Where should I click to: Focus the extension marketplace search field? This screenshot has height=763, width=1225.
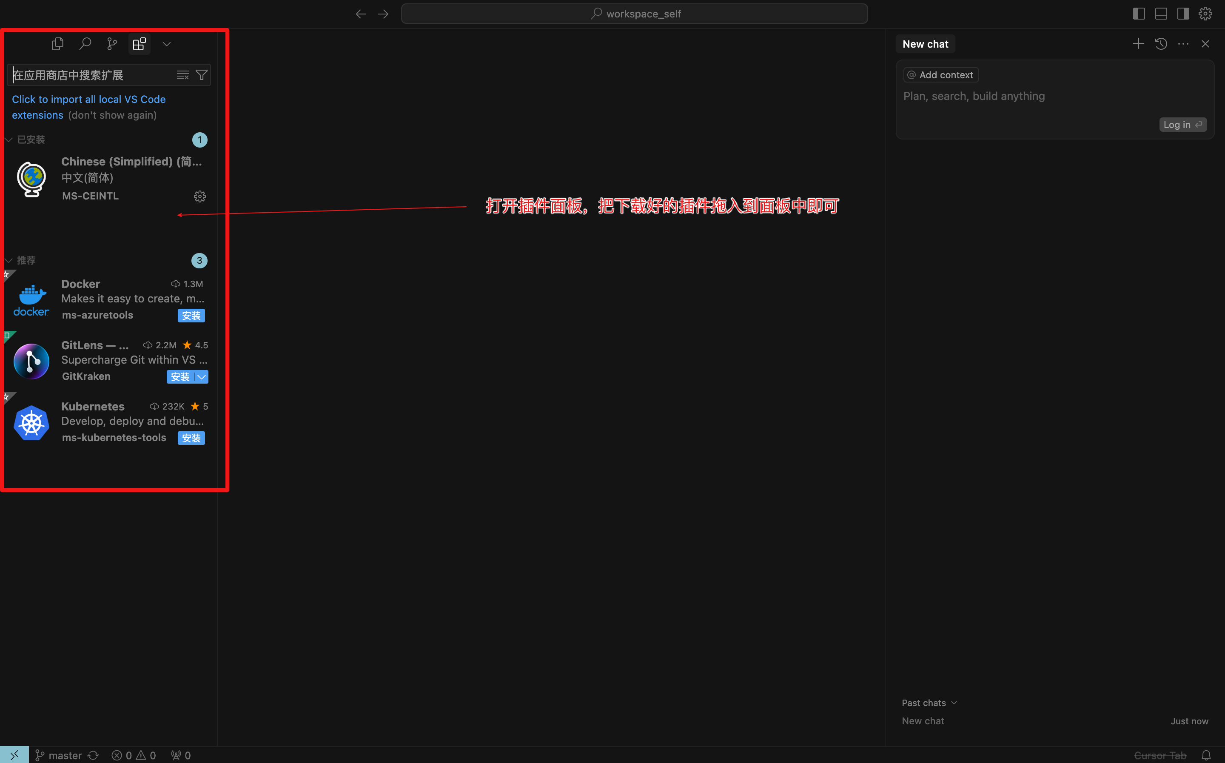click(91, 75)
